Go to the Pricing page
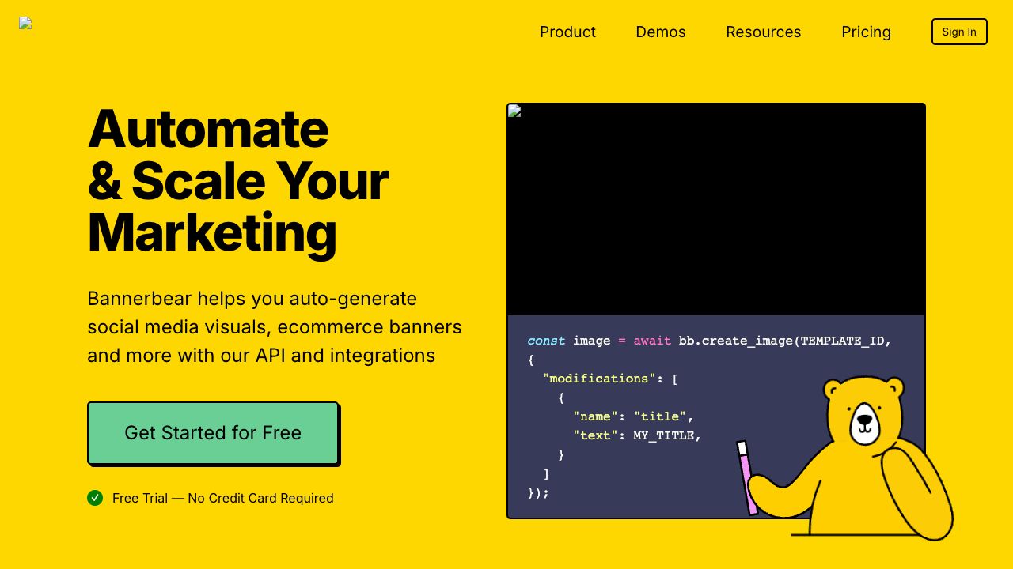 pyautogui.click(x=866, y=32)
